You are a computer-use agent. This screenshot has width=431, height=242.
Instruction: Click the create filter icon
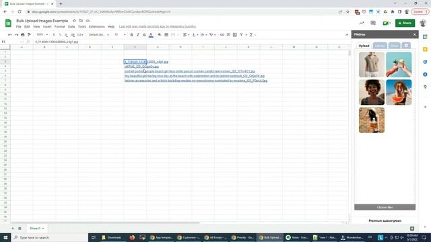tap(241, 35)
